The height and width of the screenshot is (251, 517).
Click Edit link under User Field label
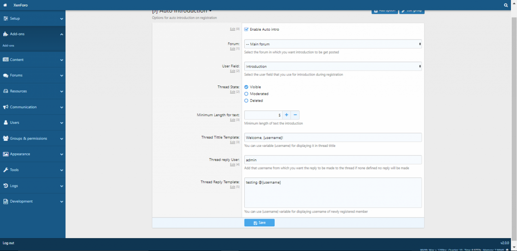coord(232,71)
